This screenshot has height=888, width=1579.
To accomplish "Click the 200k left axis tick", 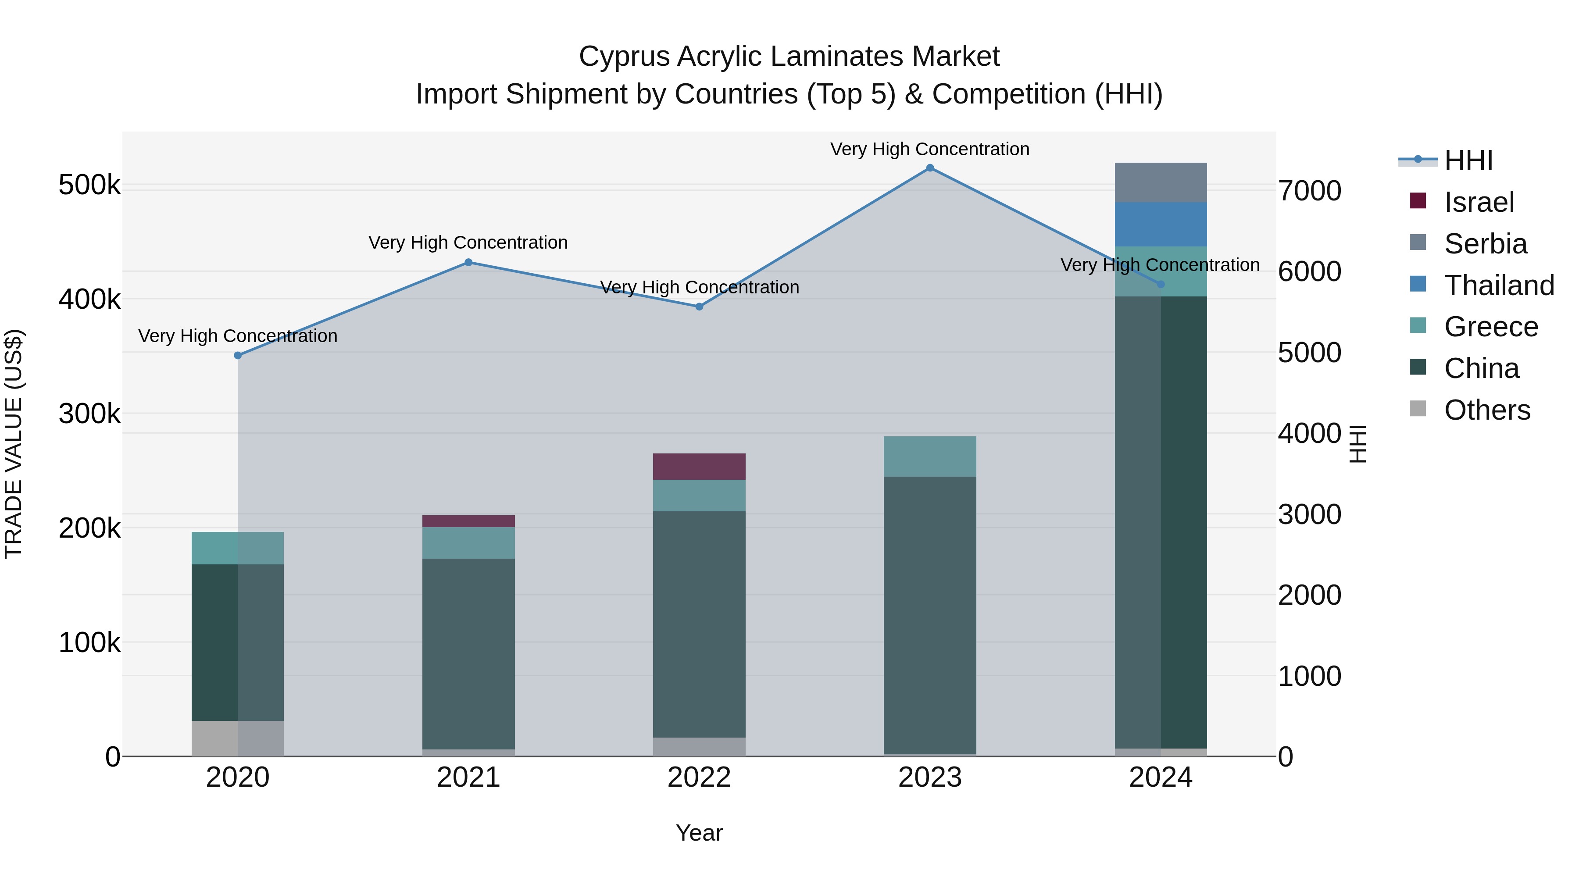I will pos(89,528).
